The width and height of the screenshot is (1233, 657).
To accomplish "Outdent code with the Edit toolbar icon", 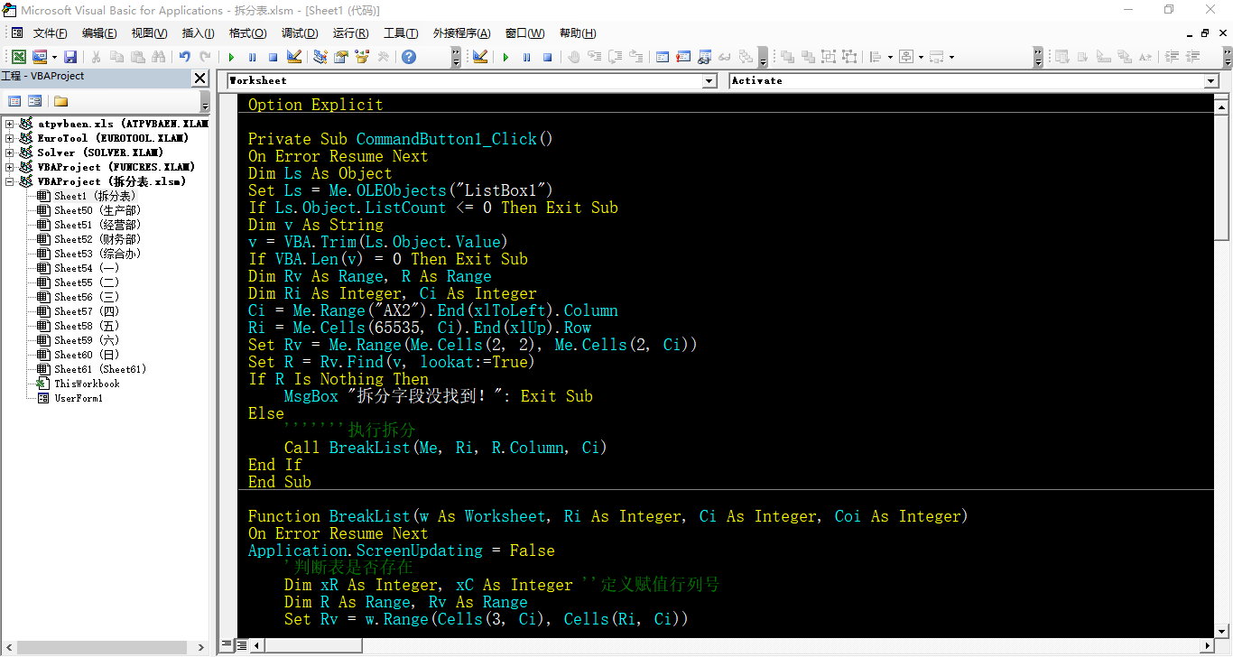I will pyautogui.click(x=1192, y=57).
